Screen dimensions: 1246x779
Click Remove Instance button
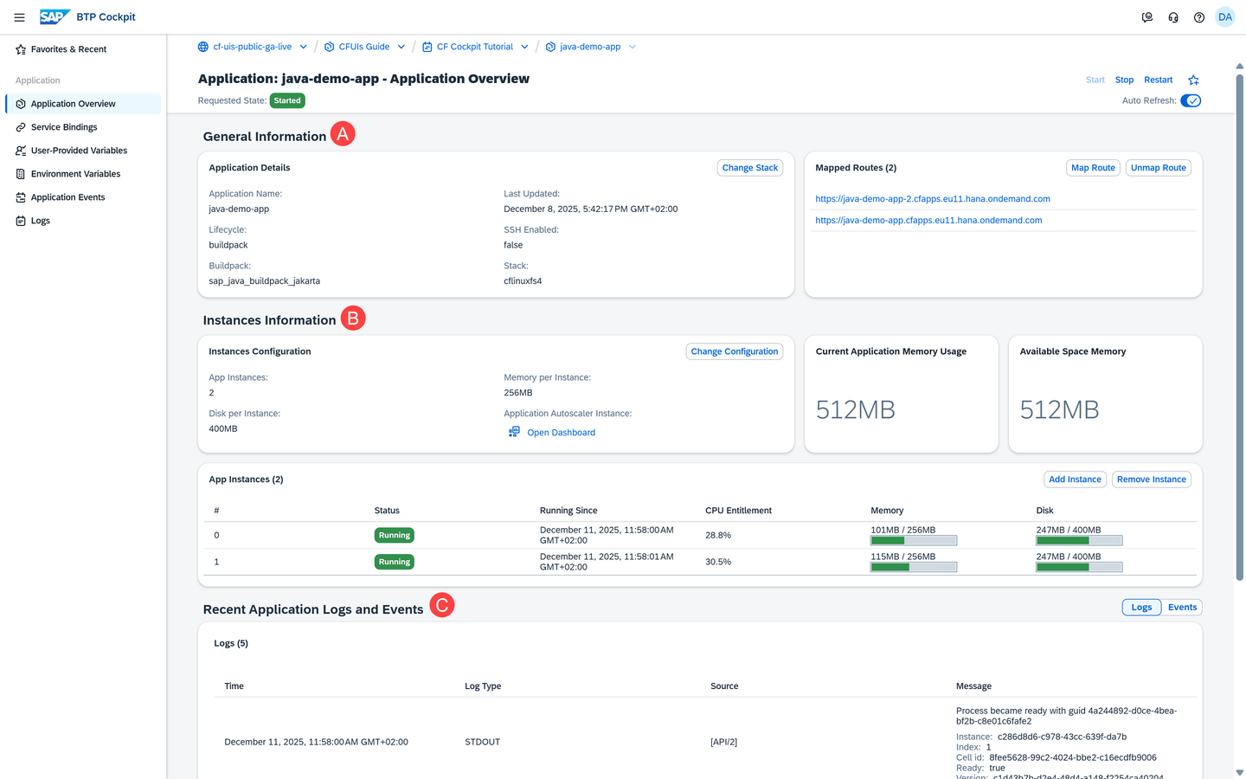click(1151, 480)
